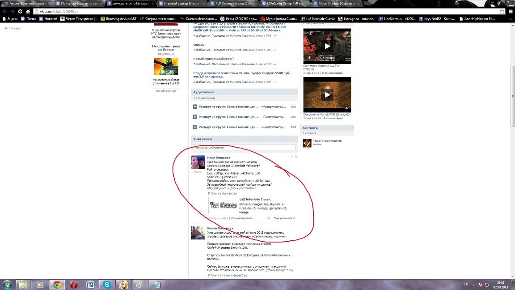Go to the browser Home icon
Screen dimensions: 515x290
point(28,12)
